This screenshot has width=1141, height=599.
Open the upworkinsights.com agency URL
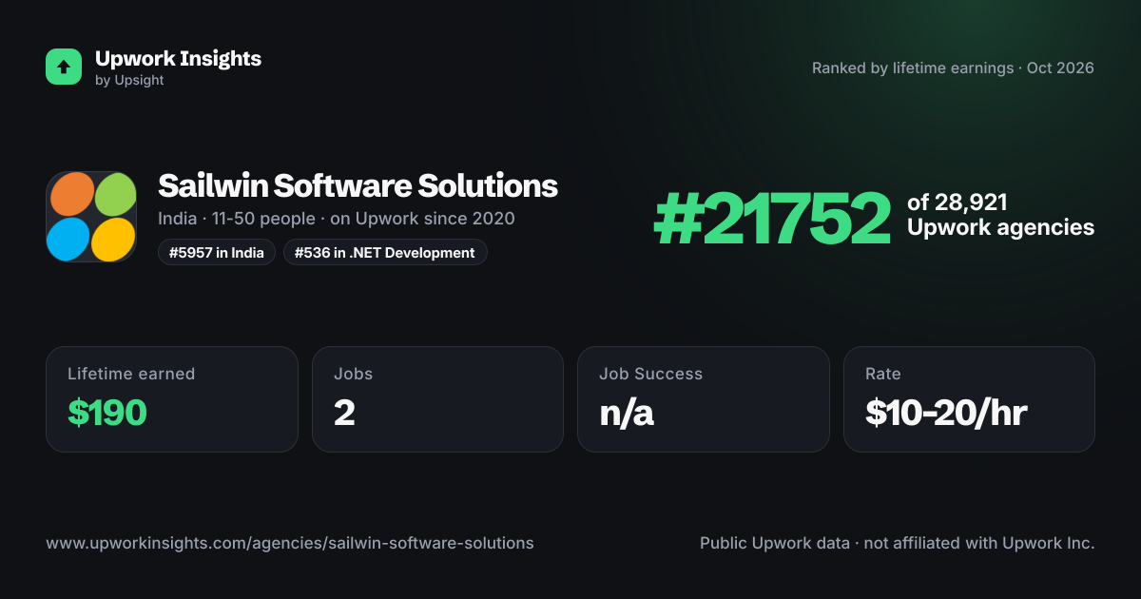(x=290, y=544)
